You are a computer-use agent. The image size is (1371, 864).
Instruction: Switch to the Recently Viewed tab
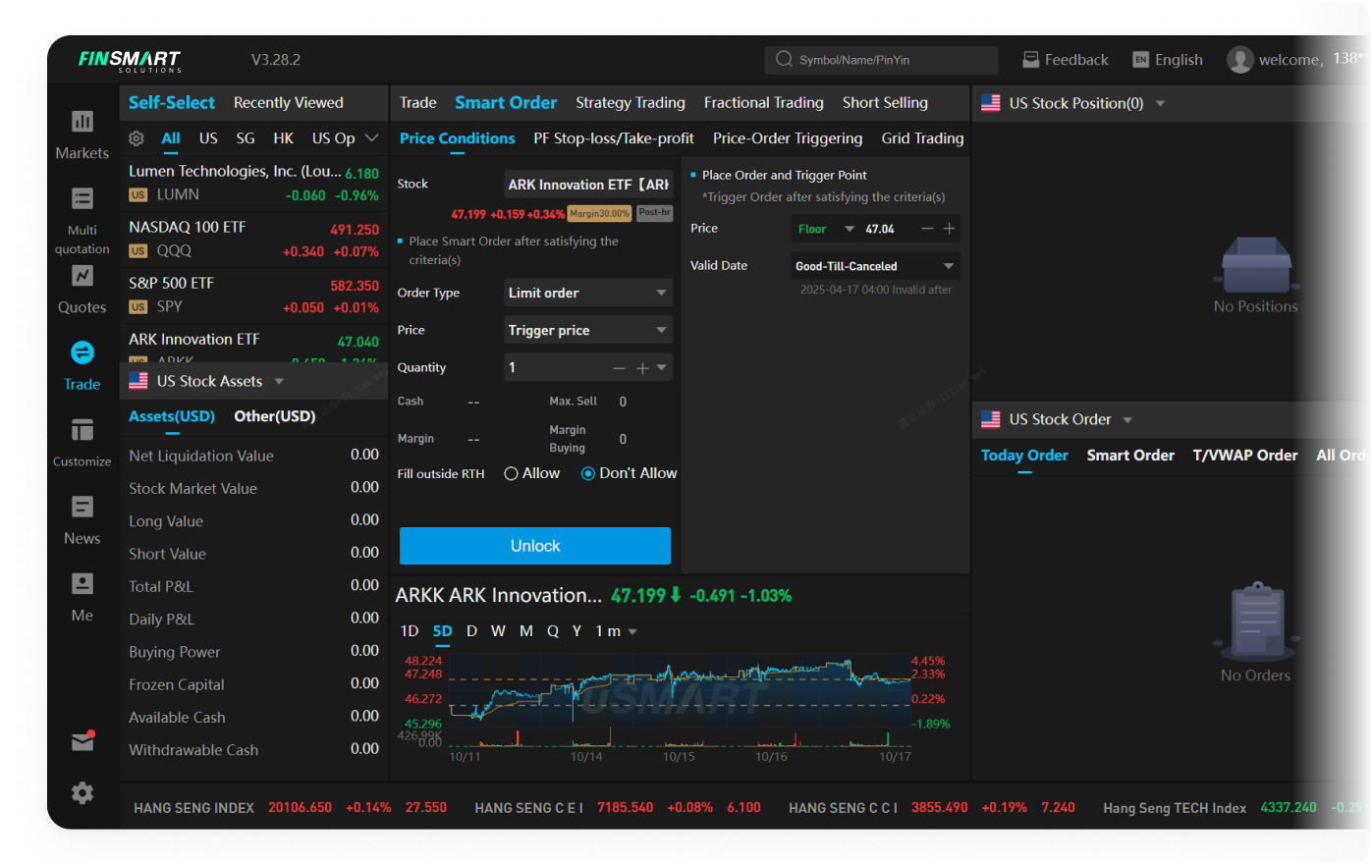click(x=289, y=102)
